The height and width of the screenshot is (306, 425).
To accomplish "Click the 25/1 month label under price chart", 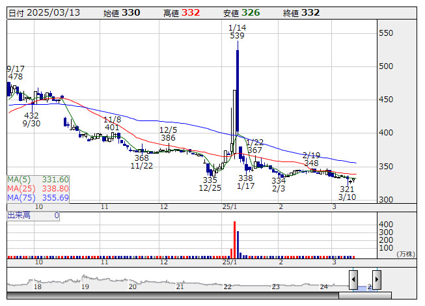I will click(x=230, y=207).
